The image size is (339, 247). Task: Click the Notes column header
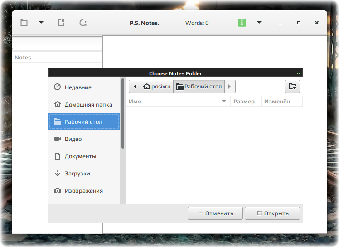coord(57,58)
